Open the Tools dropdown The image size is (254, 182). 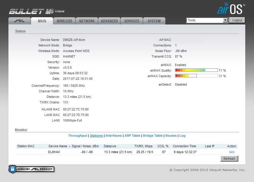(x=207, y=20)
